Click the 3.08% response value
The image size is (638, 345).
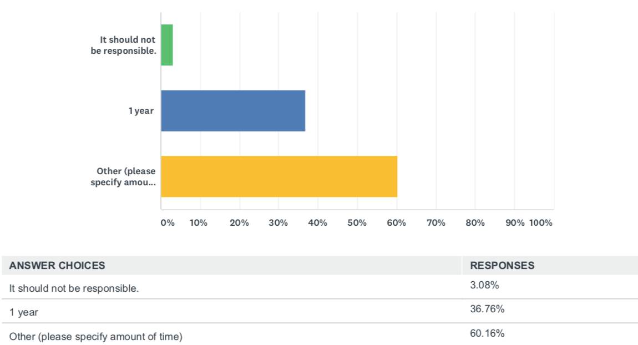[x=484, y=285]
